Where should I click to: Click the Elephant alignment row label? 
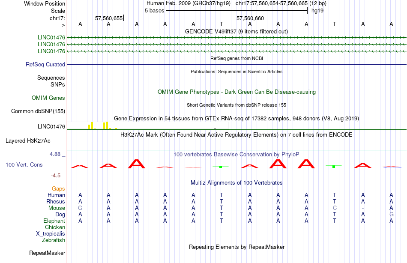click(54, 221)
